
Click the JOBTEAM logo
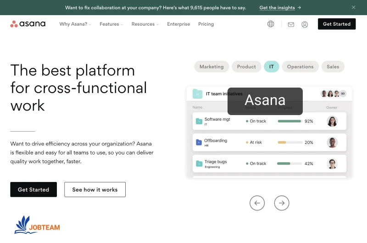point(37,225)
